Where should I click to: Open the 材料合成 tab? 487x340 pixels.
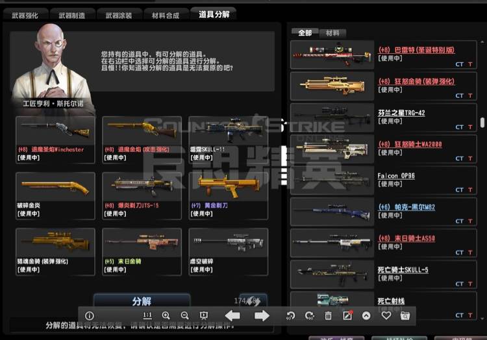166,15
